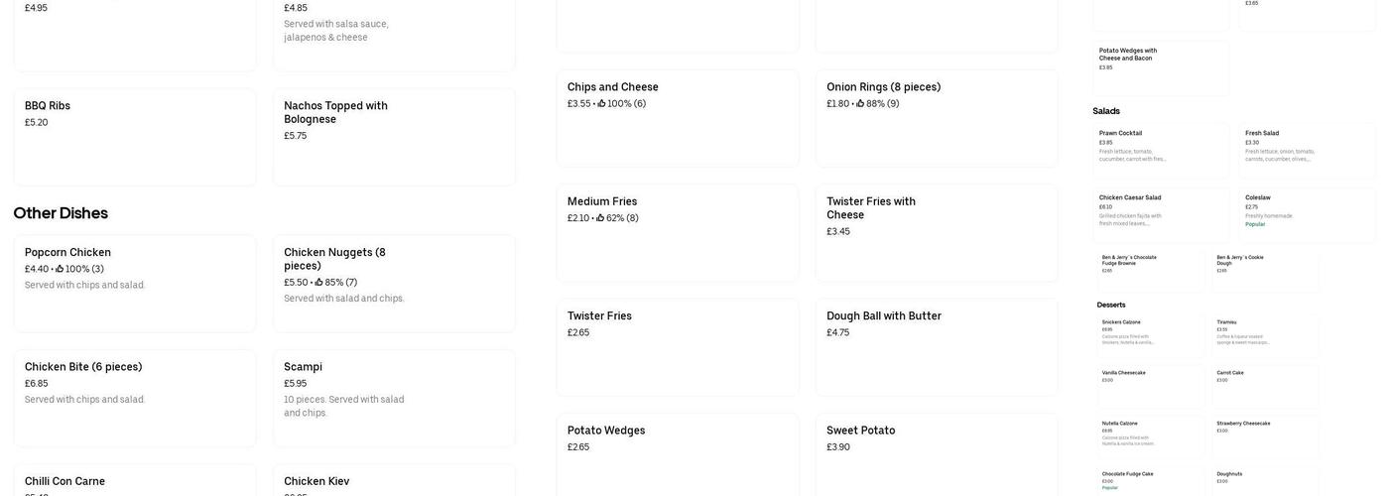The width and height of the screenshot is (1389, 496).
Task: Open the Prawn Cocktail salad card
Action: pos(1161,151)
